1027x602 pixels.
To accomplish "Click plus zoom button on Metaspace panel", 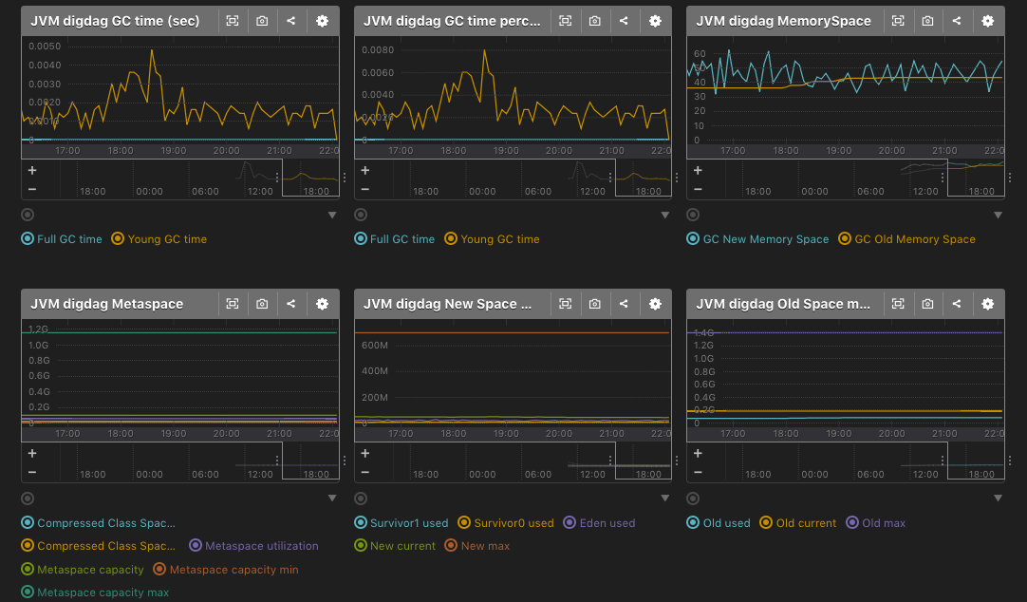I will pyautogui.click(x=32, y=454).
